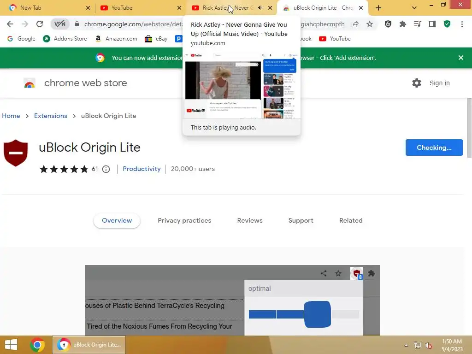Open the Amazon.com bookmark
Viewport: 472px width, 354px height.
click(116, 39)
